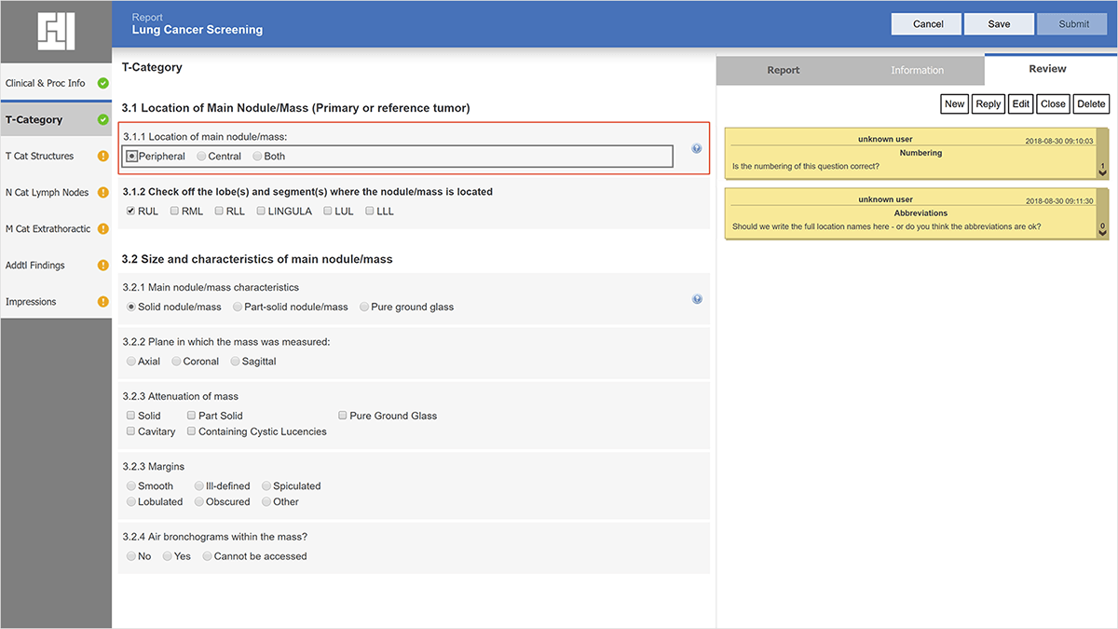
Task: Go to T Cat Structures section
Action: click(x=56, y=156)
